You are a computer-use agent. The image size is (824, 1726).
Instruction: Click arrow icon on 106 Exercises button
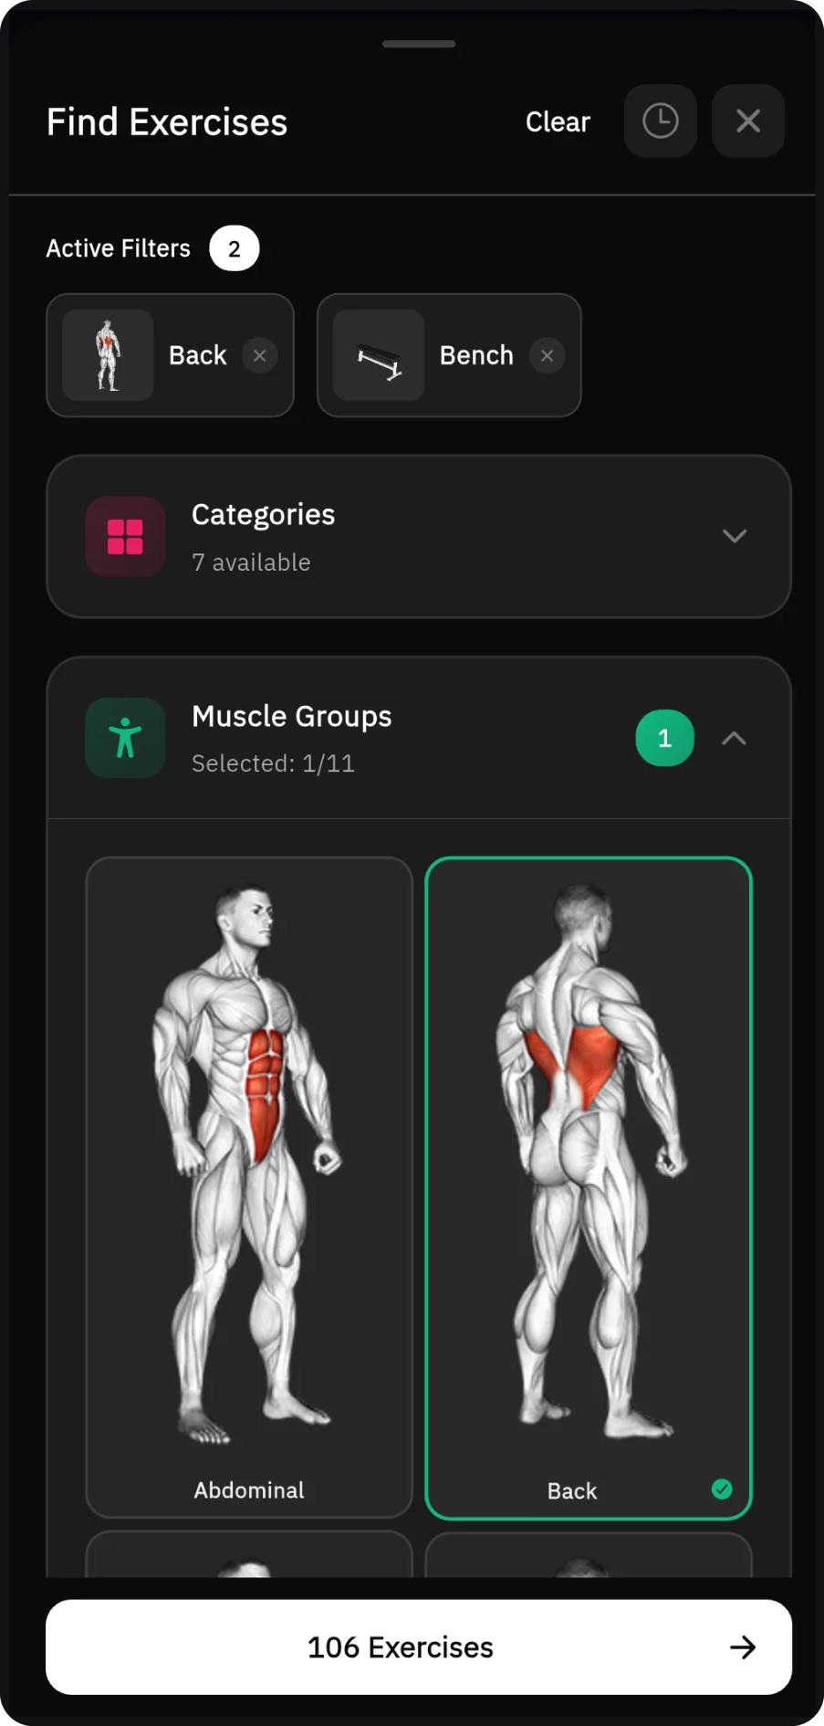pyautogui.click(x=743, y=1647)
